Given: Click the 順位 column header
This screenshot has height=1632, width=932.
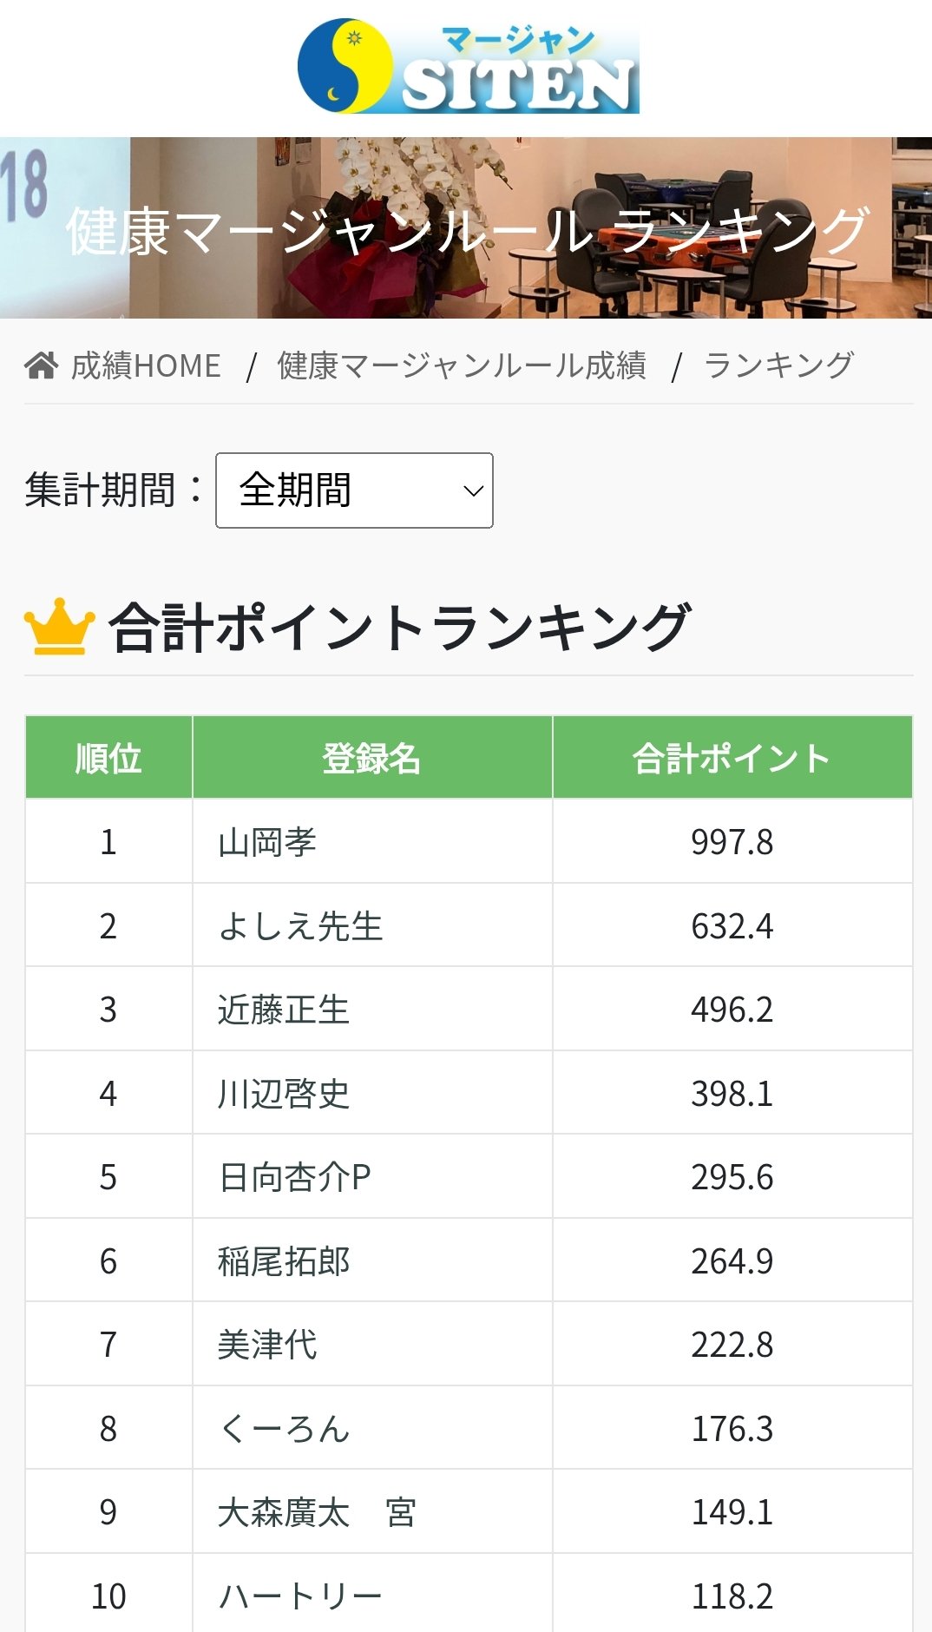Looking at the screenshot, I should click(x=108, y=758).
